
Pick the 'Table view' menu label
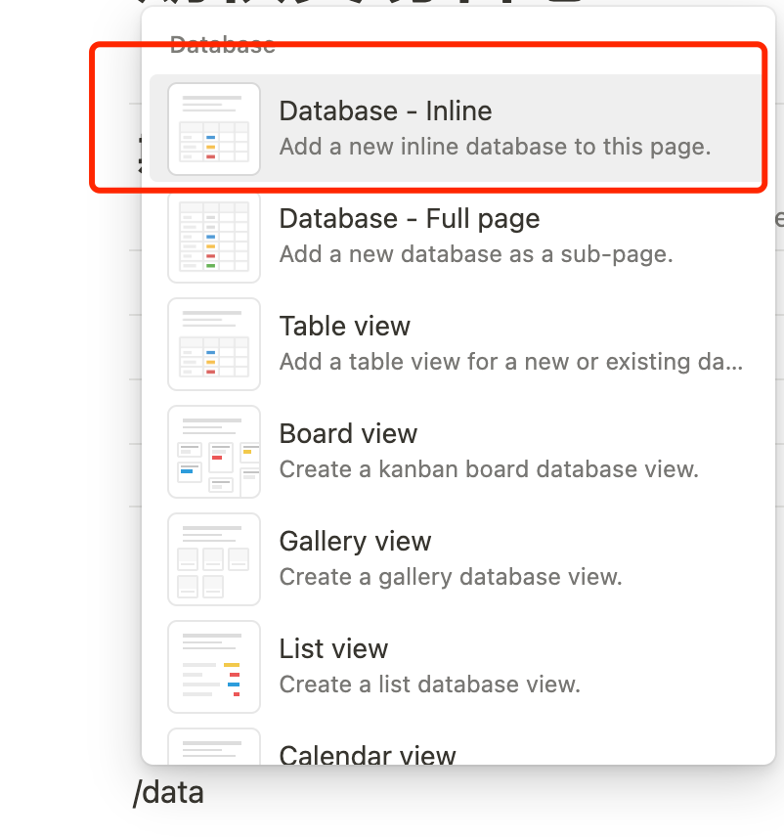click(x=345, y=327)
